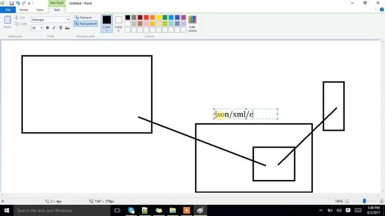Pick the white swatch in second row
This screenshot has width=385, height=216.
coord(128,23)
